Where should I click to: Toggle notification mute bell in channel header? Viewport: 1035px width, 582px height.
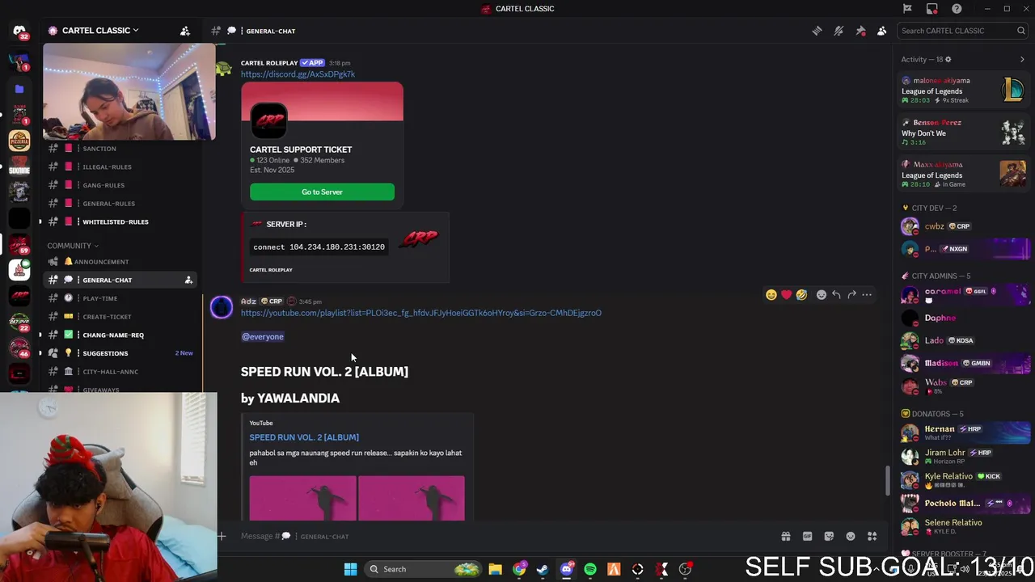839,31
